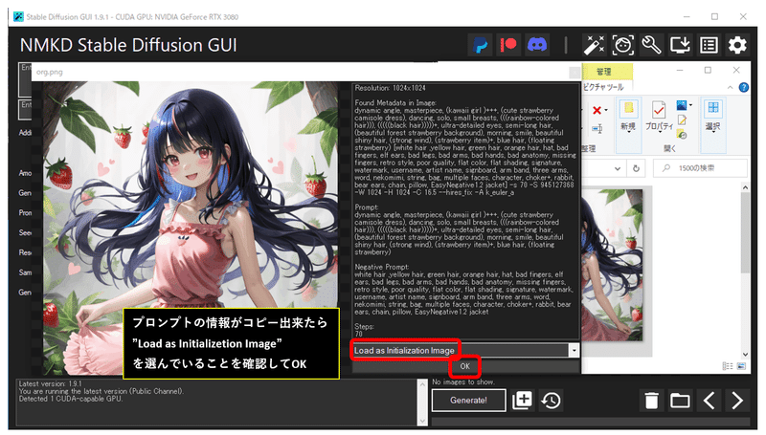Click the picture open icon in Explorer
Screen dimensions: 766x435
coord(682,105)
